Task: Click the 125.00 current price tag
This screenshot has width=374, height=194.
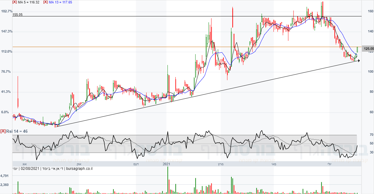Action: (x=368, y=49)
